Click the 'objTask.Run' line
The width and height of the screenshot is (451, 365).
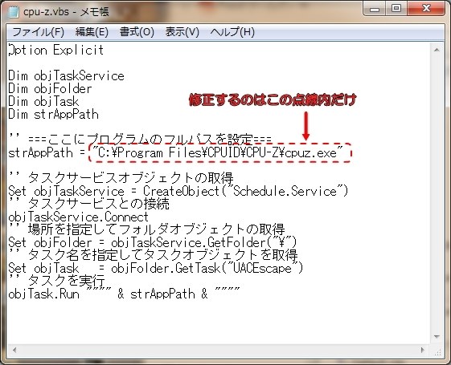[x=124, y=294]
